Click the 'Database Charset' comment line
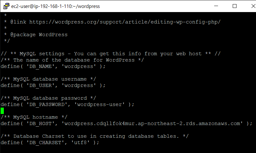Image resolution: width=256 pixels, height=153 pixels. tap(95, 136)
